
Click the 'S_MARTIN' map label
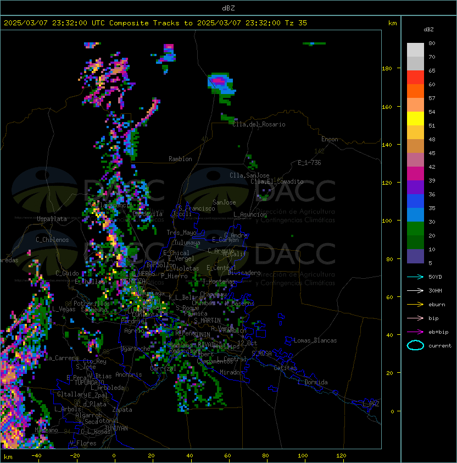click(207, 321)
